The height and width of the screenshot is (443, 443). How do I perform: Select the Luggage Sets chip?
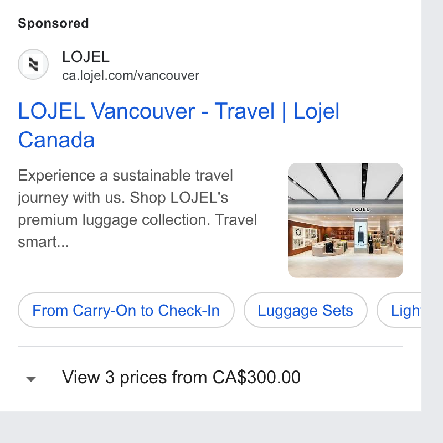pyautogui.click(x=306, y=310)
